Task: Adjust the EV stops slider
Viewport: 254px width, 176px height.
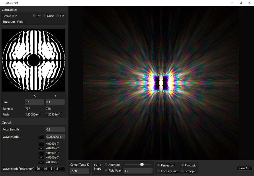Action: point(142,164)
